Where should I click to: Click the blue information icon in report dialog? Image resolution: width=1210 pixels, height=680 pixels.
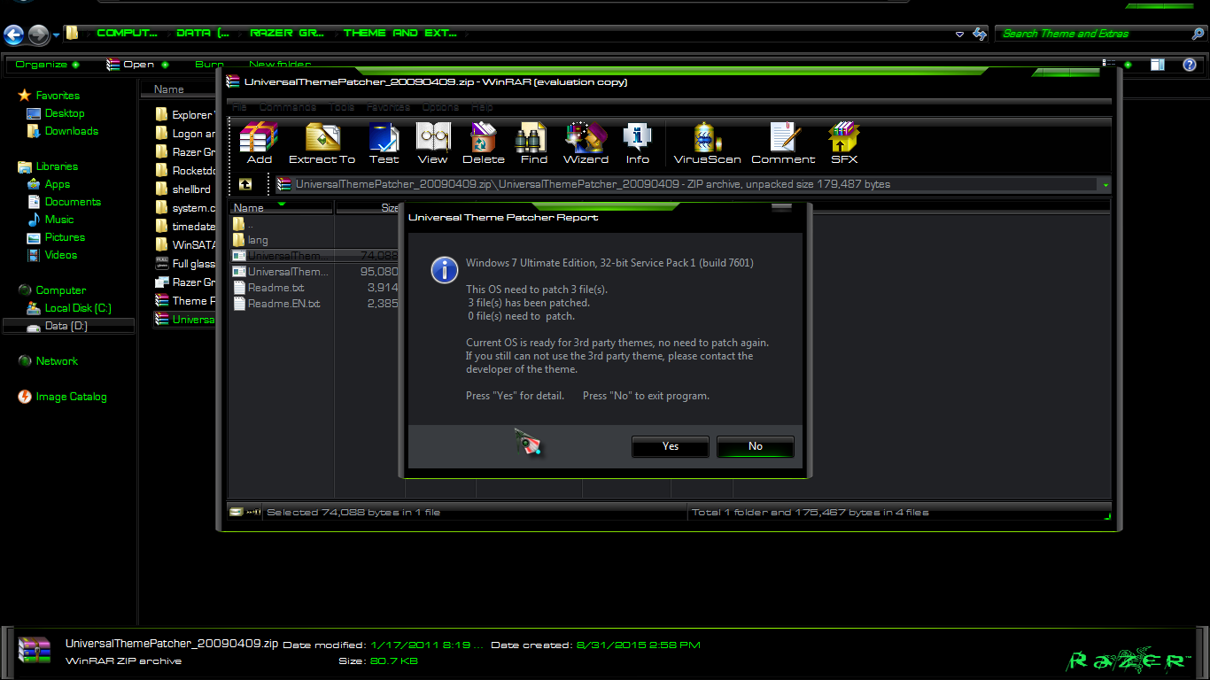tap(444, 269)
